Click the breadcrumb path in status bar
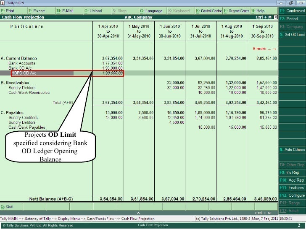306x229 pixels. (x=77, y=219)
